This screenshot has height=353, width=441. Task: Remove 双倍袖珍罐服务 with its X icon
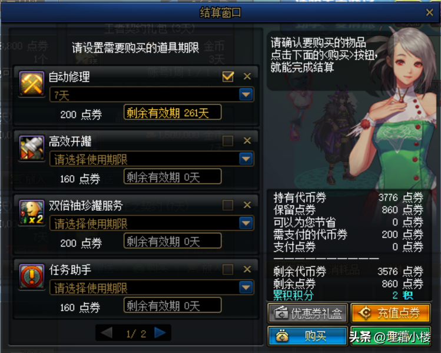pyautogui.click(x=247, y=205)
